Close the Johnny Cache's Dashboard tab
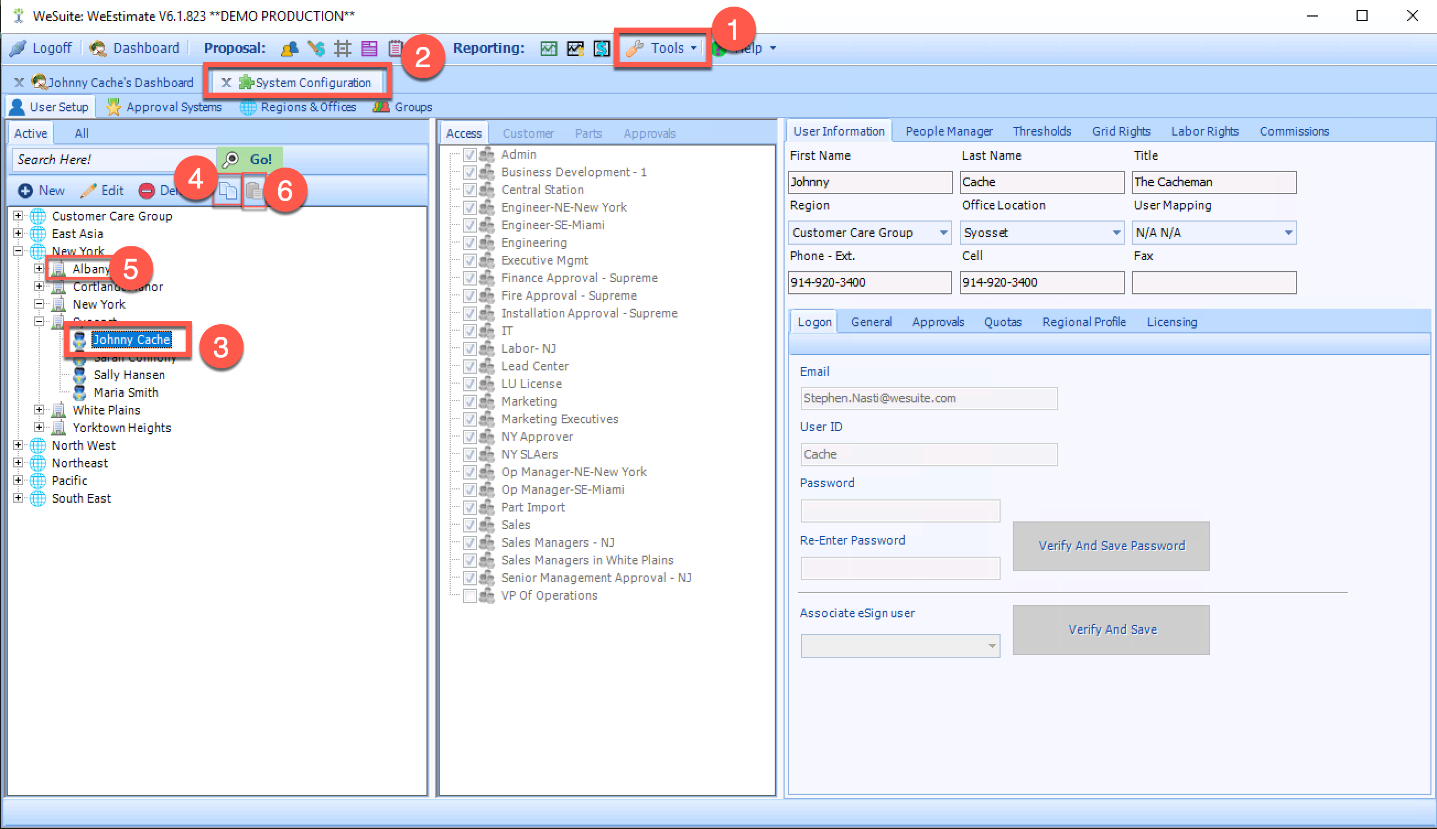The height and width of the screenshot is (829, 1437). pyautogui.click(x=19, y=83)
